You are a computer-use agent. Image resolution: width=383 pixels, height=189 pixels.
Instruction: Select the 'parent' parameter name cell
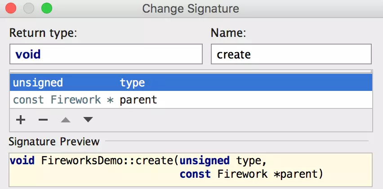coord(138,99)
